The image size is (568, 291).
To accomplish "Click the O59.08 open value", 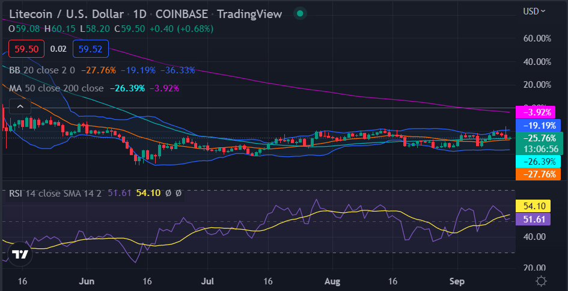I will [24, 29].
